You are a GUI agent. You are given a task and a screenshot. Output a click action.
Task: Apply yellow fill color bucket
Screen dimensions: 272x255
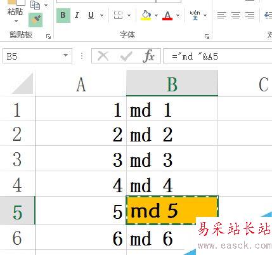pos(146,15)
